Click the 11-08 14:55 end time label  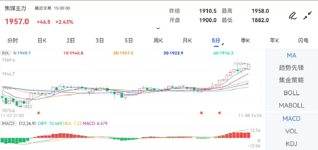click(x=250, y=116)
